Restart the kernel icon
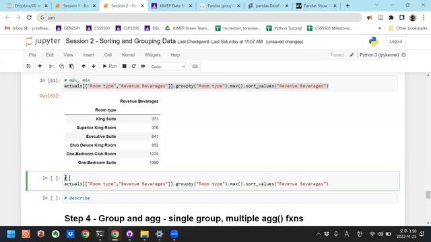431x242 pixels. [134, 67]
